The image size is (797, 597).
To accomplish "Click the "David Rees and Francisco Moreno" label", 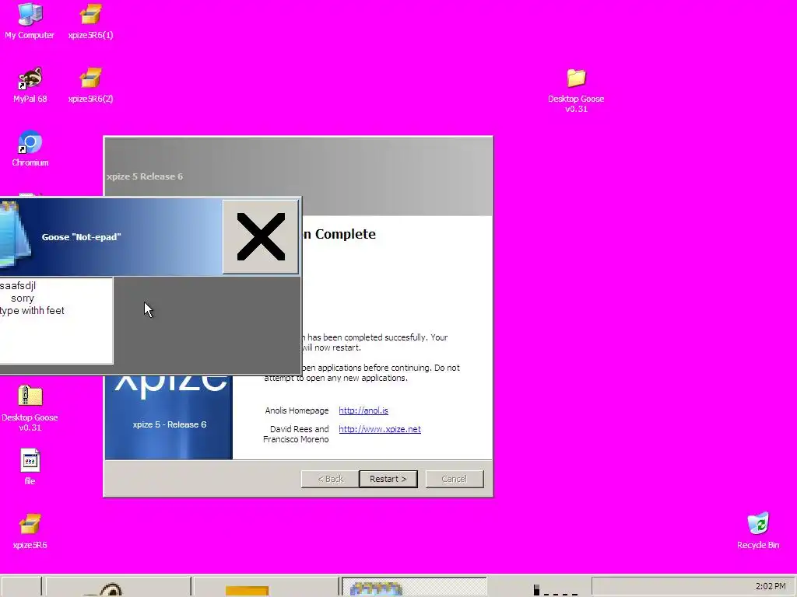I will [296, 434].
